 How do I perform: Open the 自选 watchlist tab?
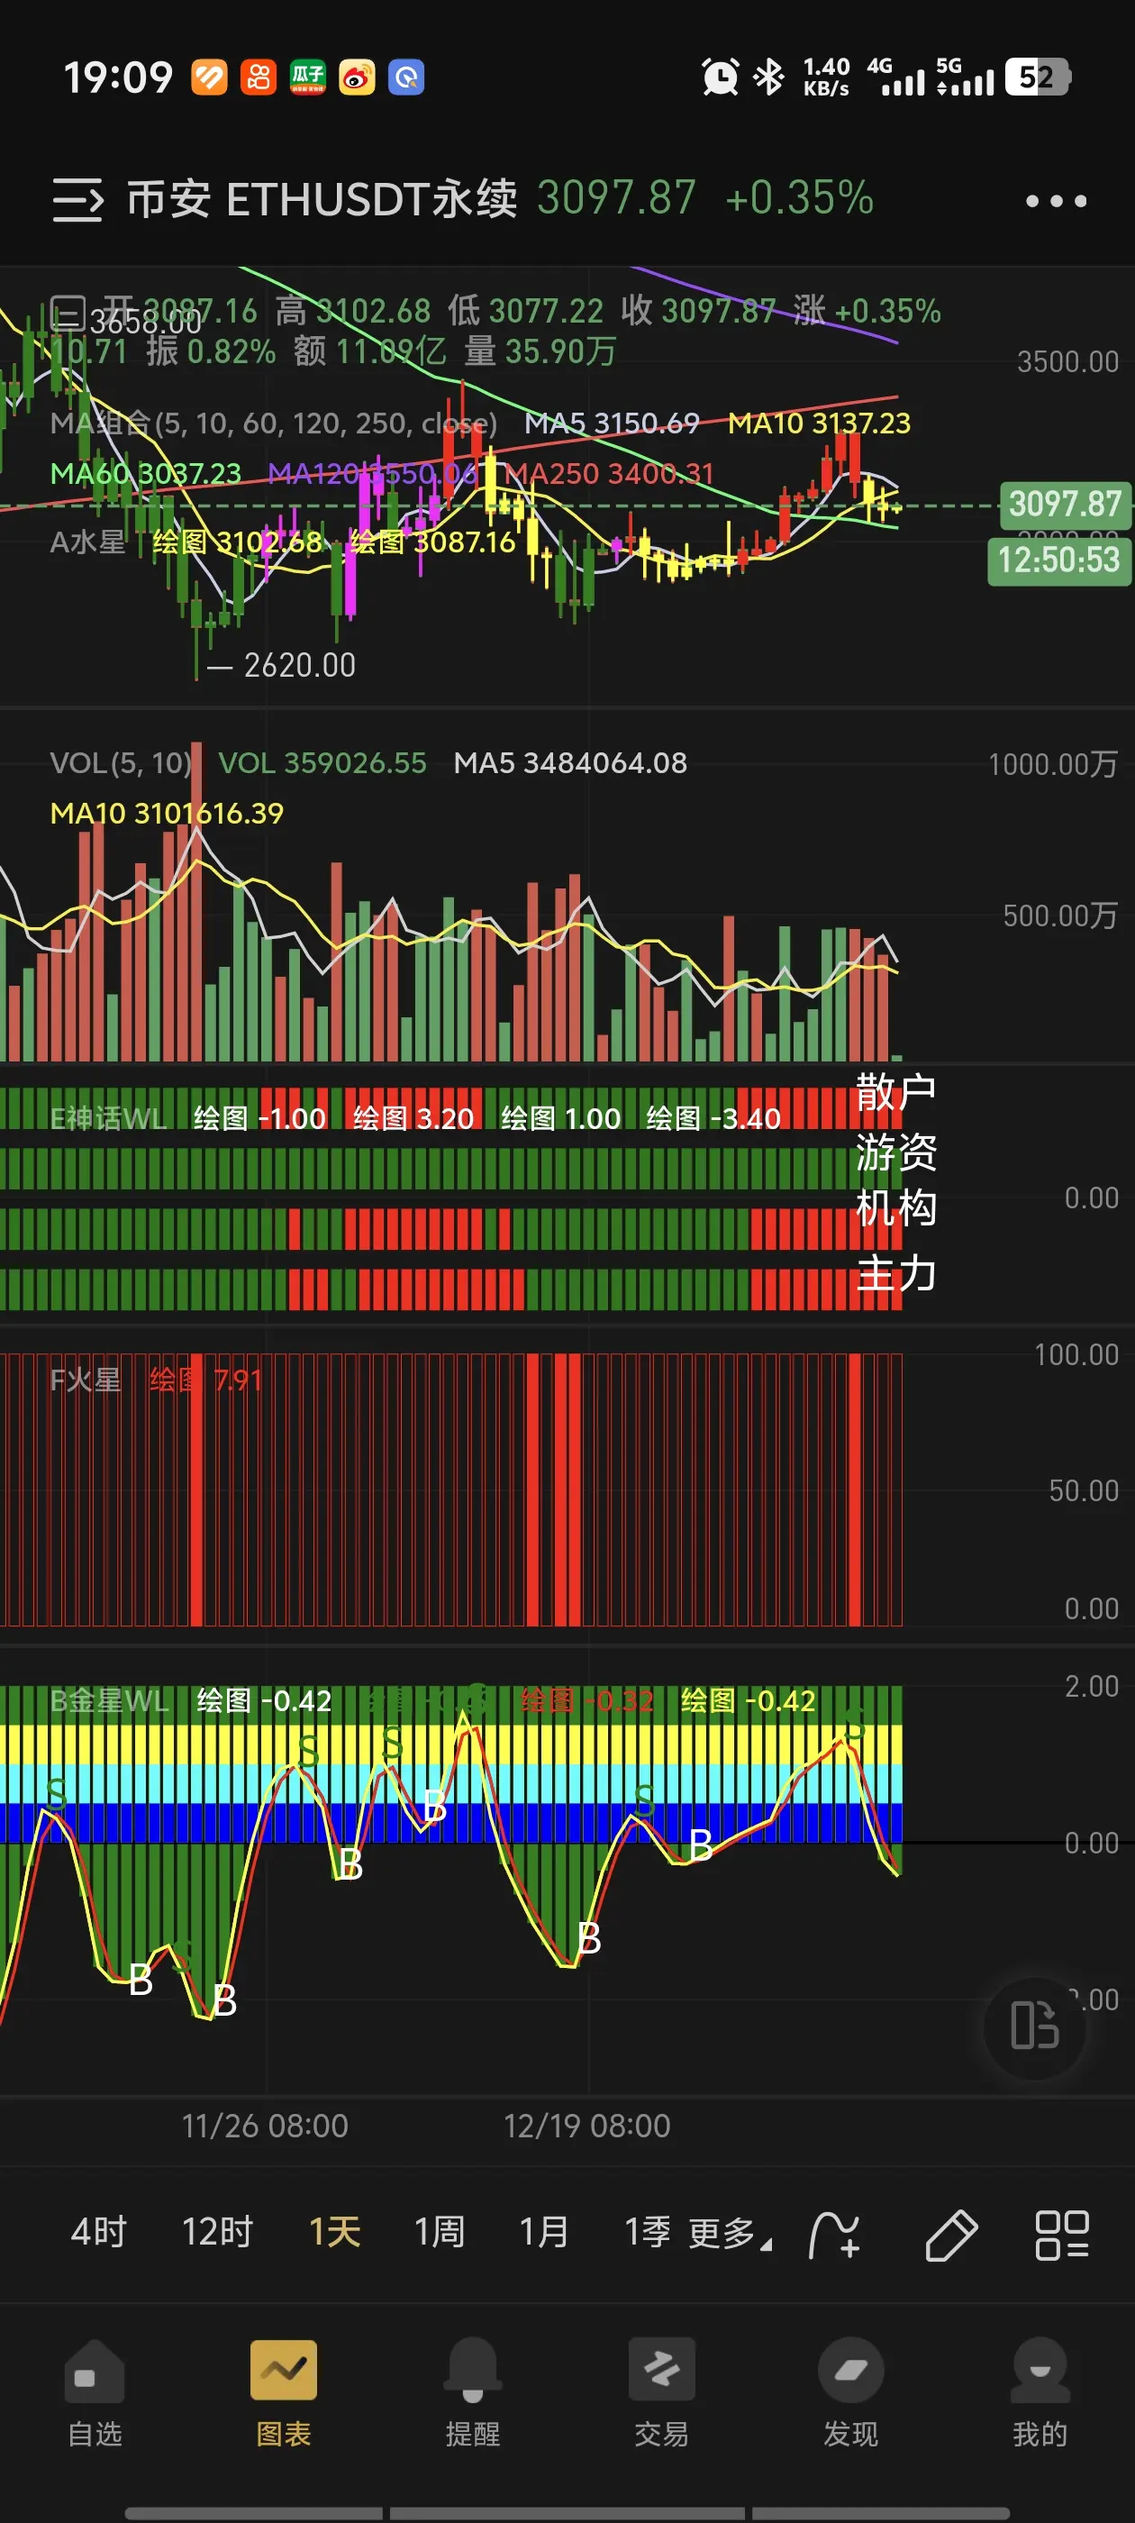(x=95, y=2391)
